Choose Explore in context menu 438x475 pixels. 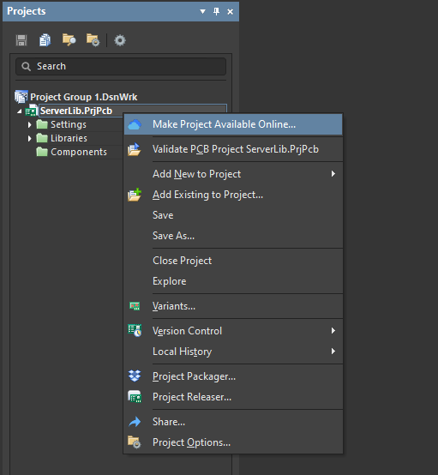pos(233,281)
